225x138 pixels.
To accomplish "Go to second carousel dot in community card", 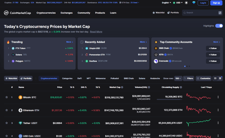I will [187, 66].
